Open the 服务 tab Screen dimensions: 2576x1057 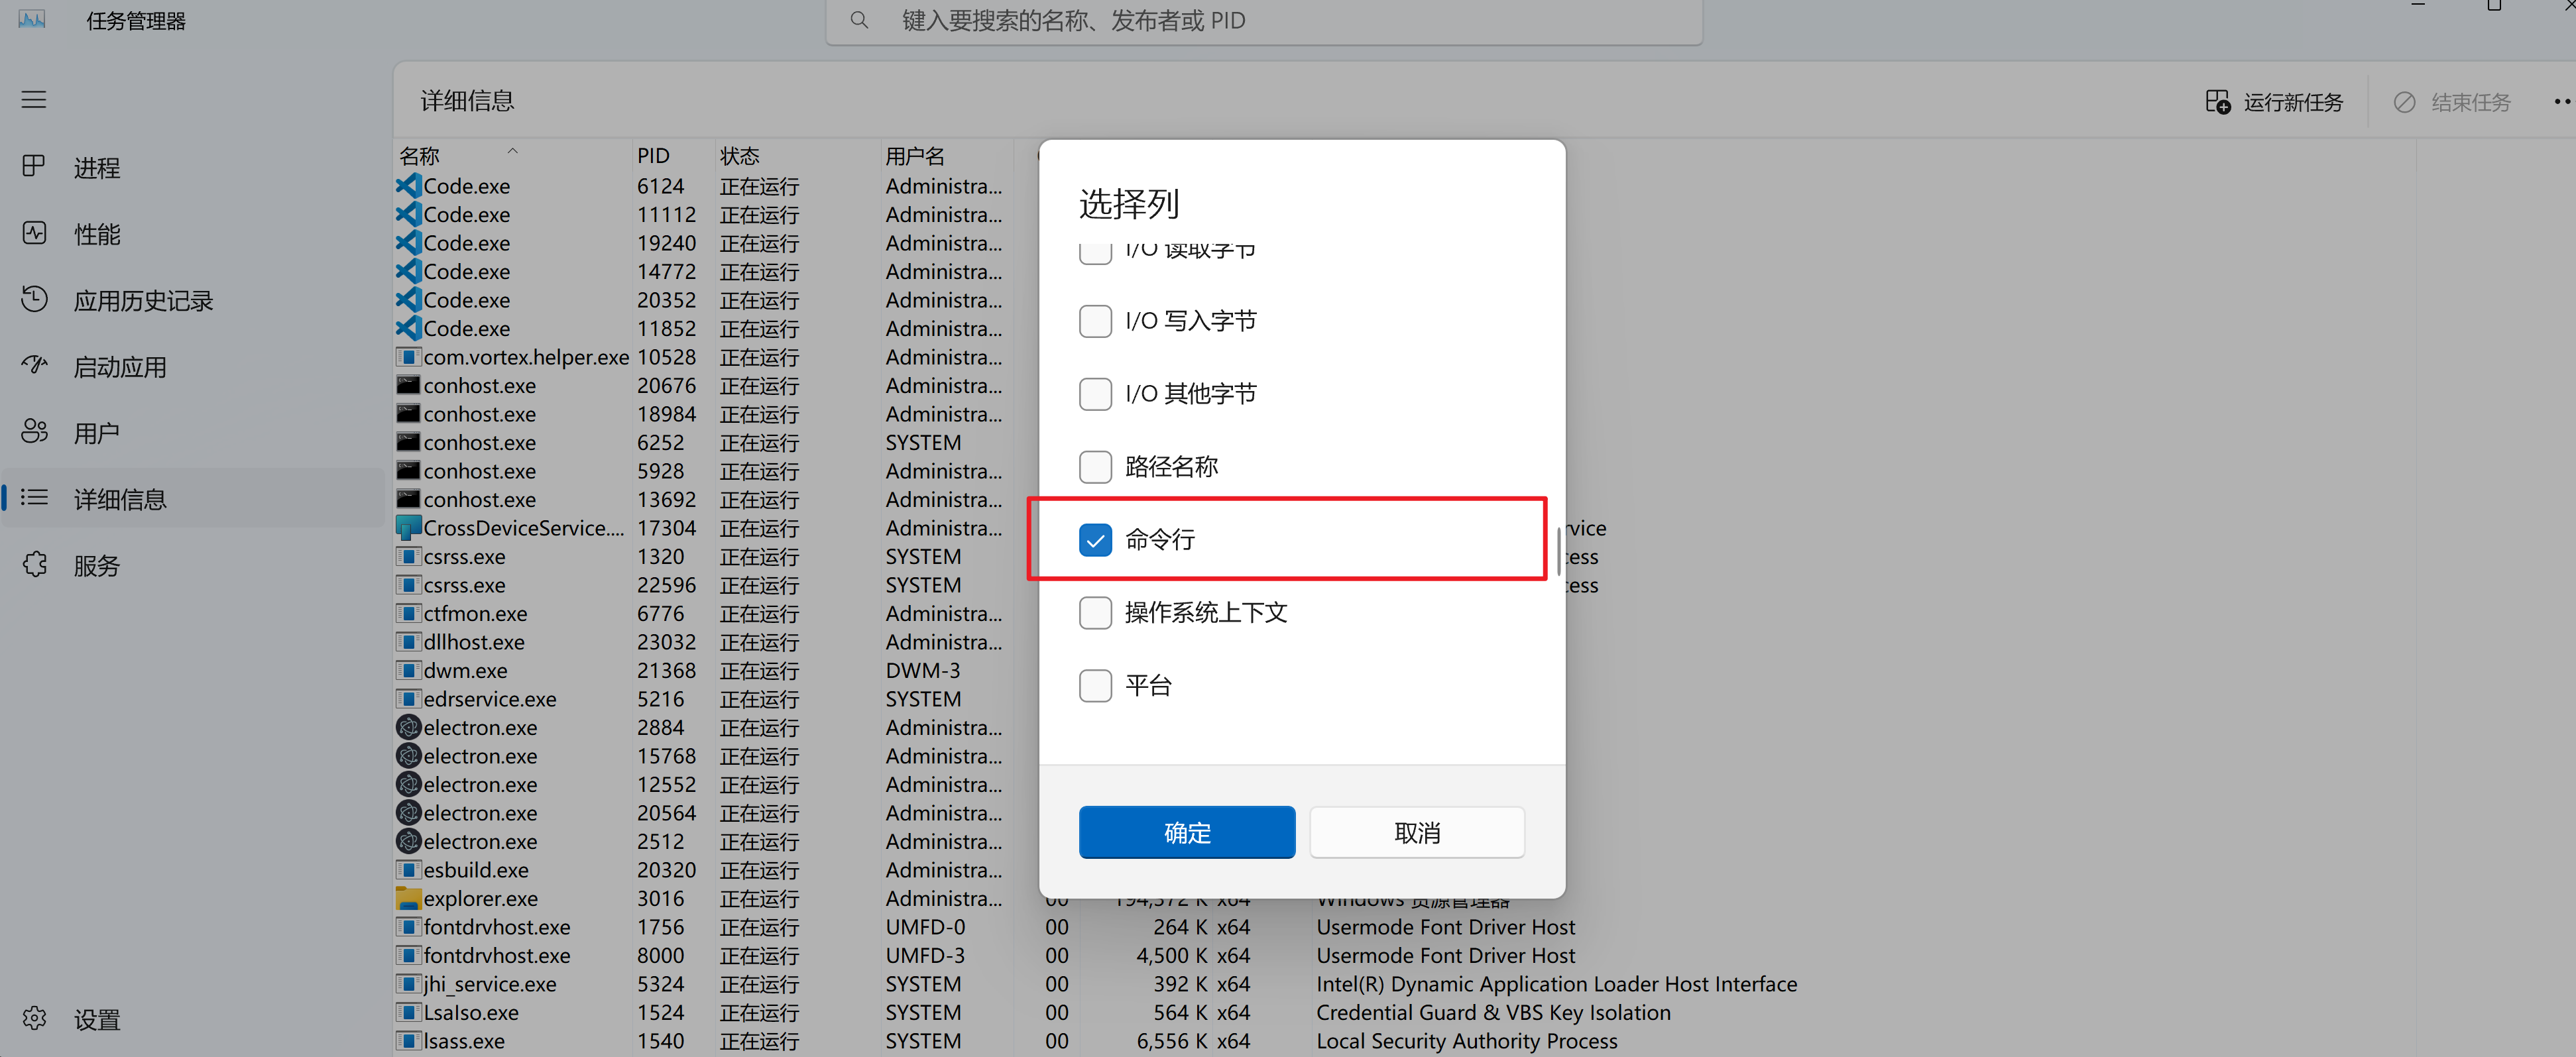pyautogui.click(x=193, y=565)
